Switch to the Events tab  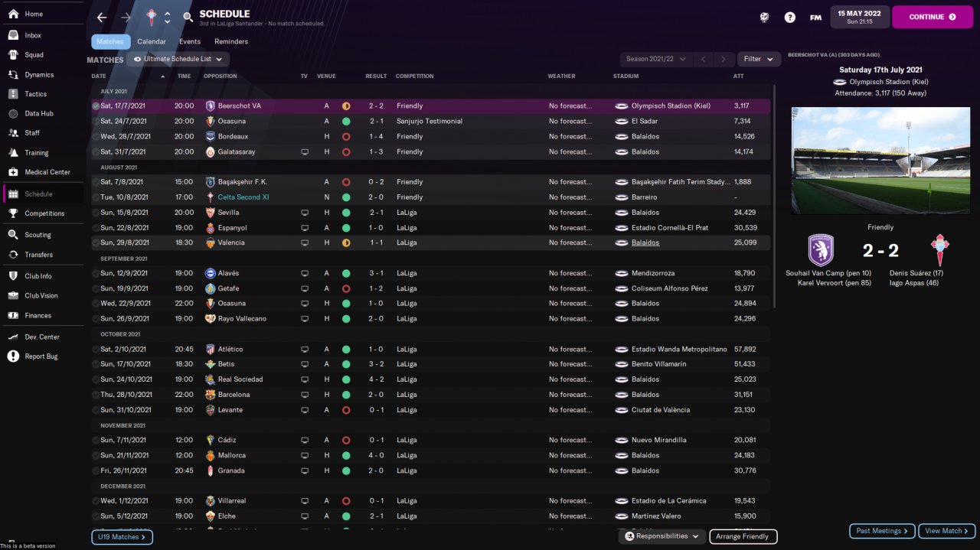pyautogui.click(x=190, y=41)
